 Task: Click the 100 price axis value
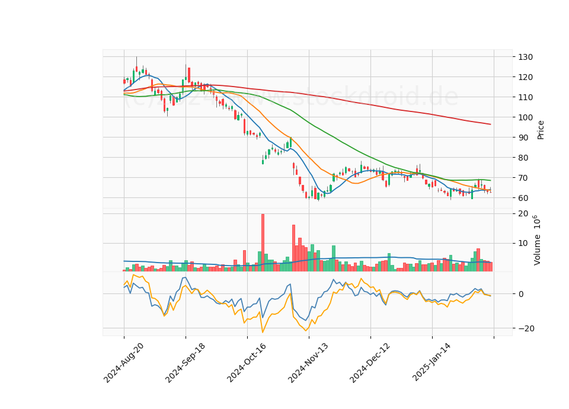coord(526,117)
